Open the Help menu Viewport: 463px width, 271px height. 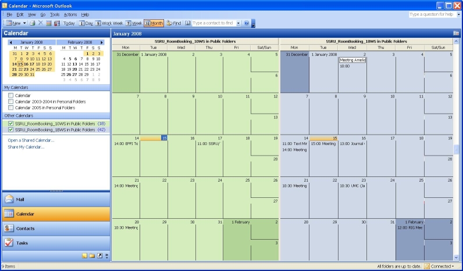[x=85, y=15]
